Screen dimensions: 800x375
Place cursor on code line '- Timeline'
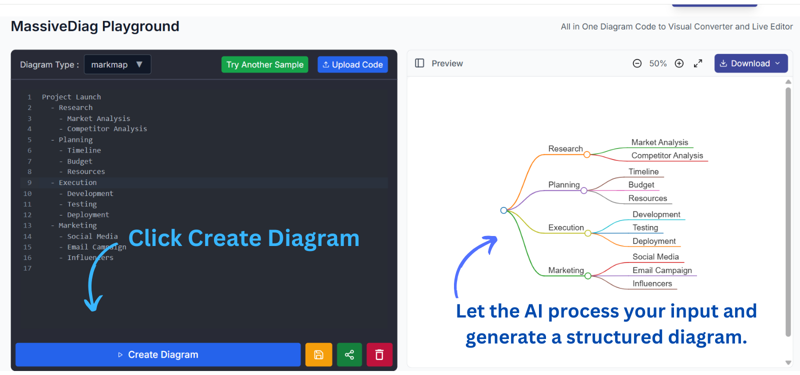(80, 150)
